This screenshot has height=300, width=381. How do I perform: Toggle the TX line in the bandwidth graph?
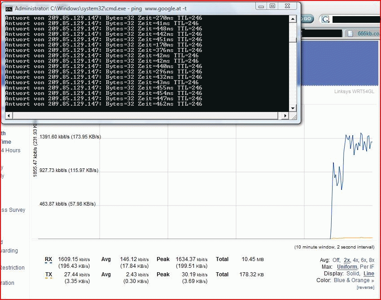click(48, 275)
